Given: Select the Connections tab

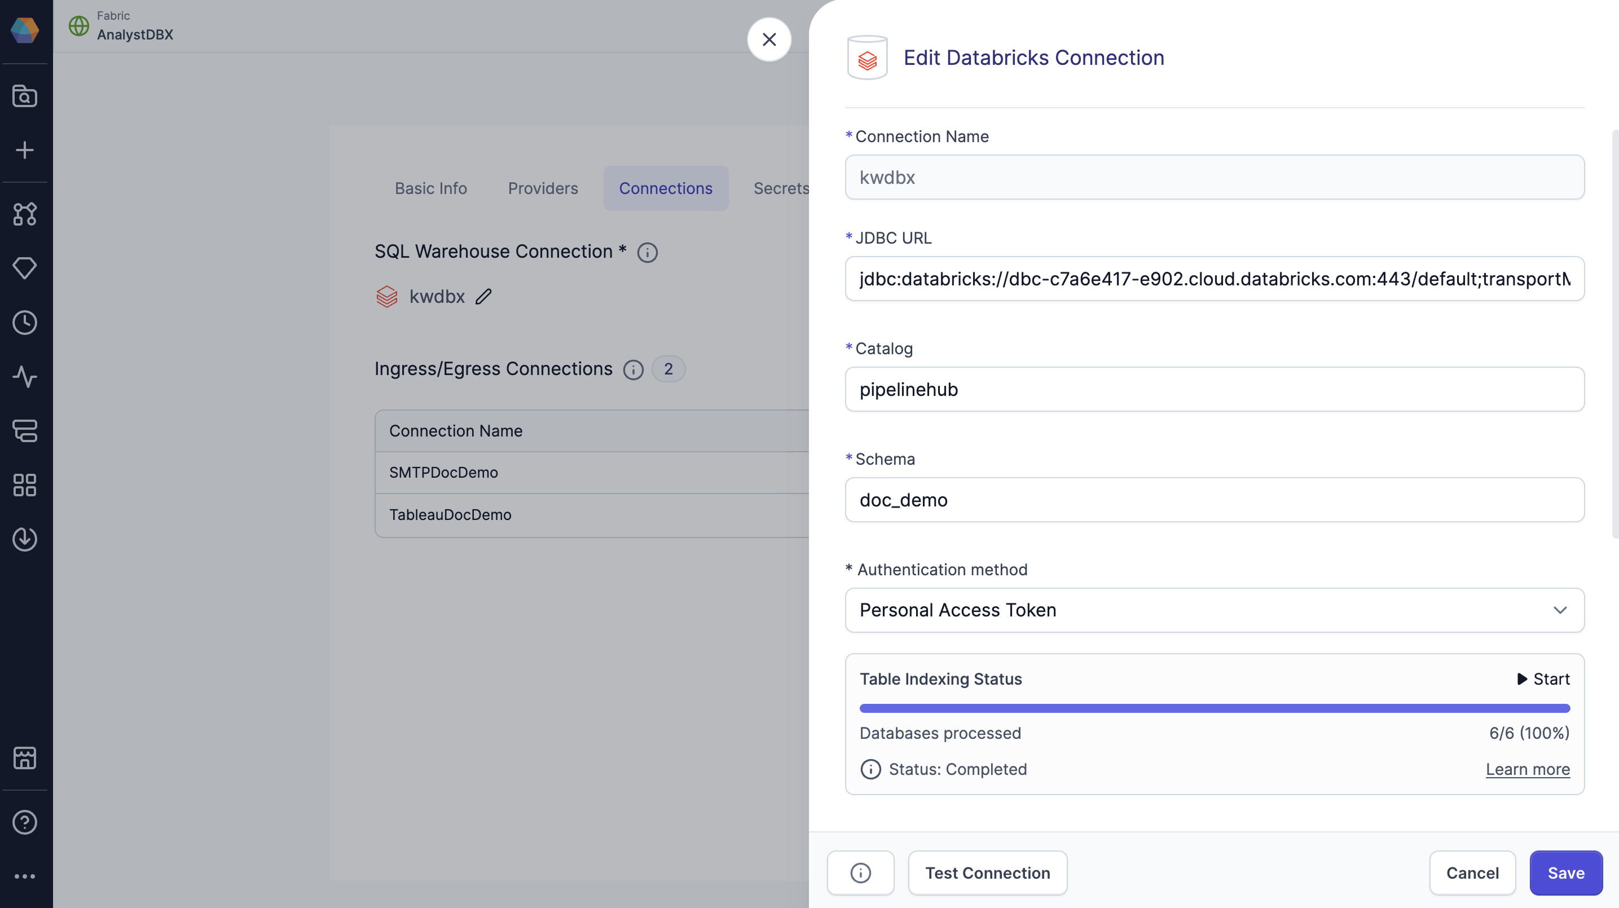Looking at the screenshot, I should pos(666,188).
